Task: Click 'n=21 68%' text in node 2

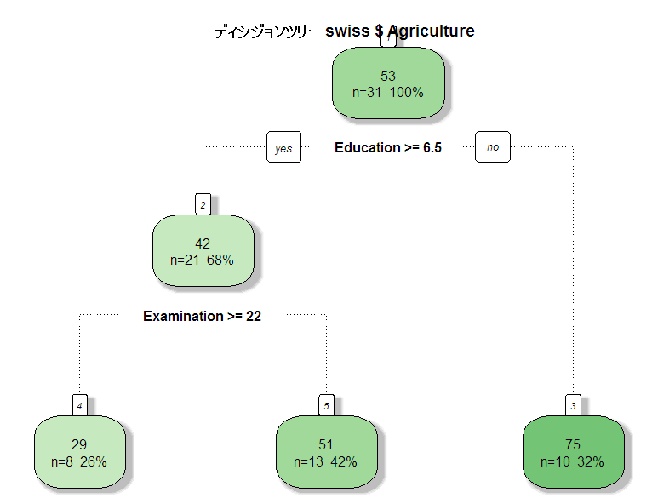Action: pos(202,260)
